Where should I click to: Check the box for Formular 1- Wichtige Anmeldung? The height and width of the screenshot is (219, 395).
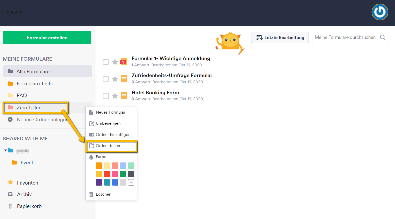[x=106, y=62]
